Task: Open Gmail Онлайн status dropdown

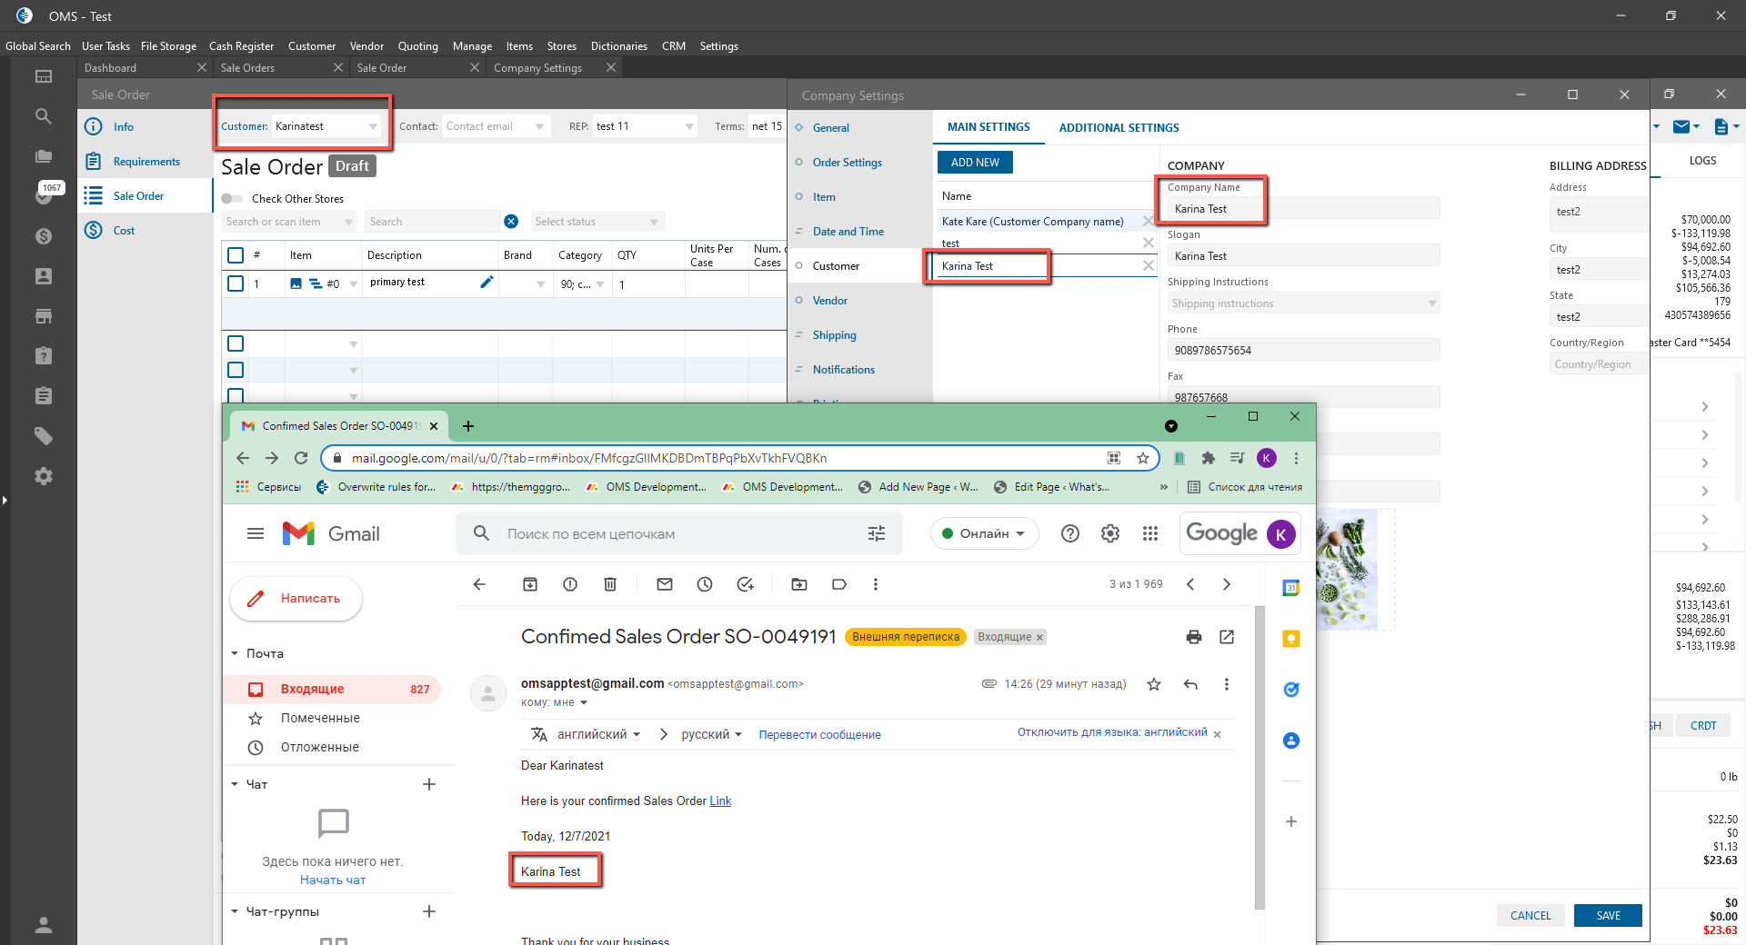Action: 985,533
